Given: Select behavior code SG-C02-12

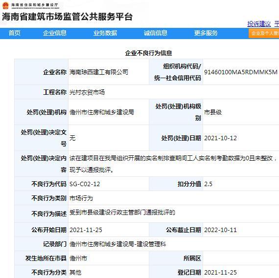Looking at the screenshot, I should tap(85, 184).
